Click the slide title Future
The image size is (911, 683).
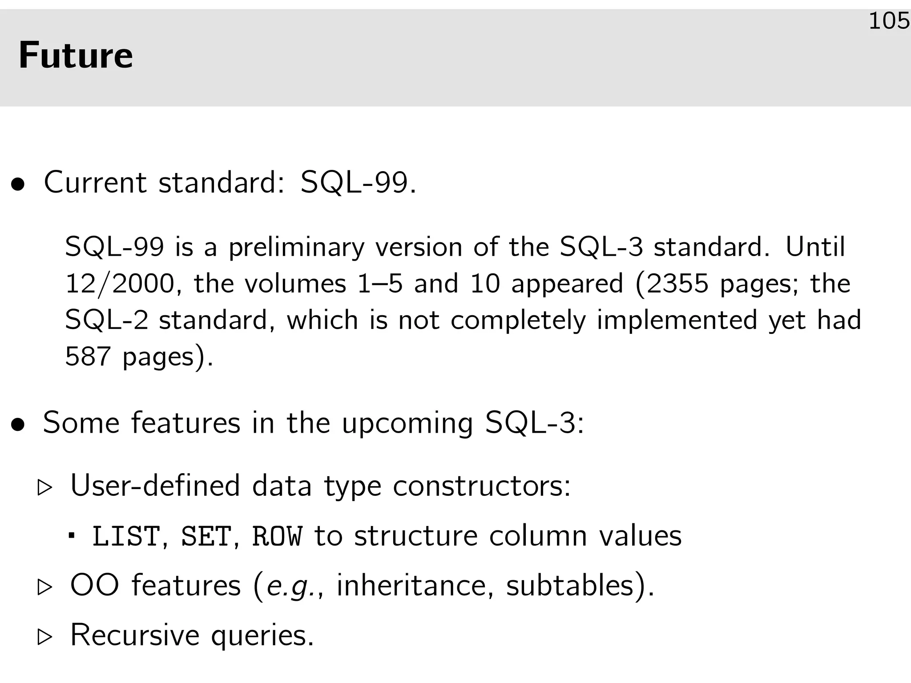coord(76,56)
